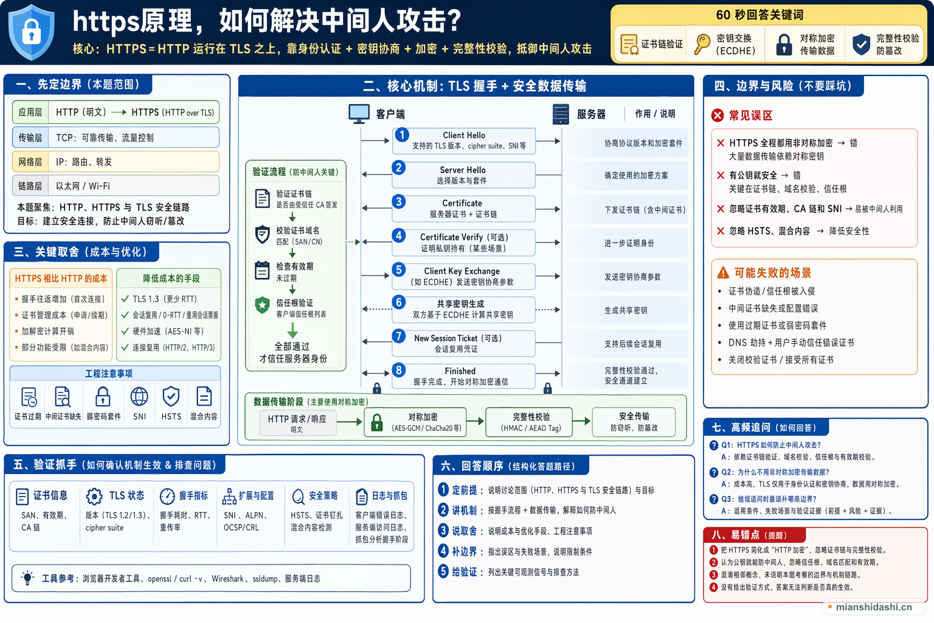
Task: Click the 安全传输 防窃听、防篡改 box
Action: [634, 422]
